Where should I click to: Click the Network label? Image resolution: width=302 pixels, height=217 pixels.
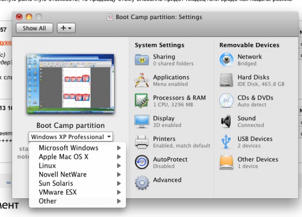tap(250, 57)
